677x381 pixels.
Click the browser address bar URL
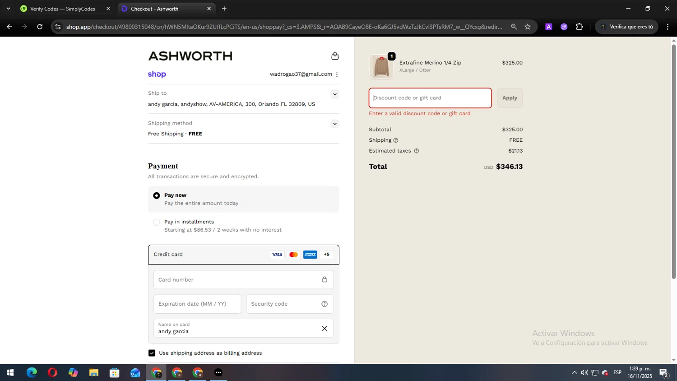tap(284, 27)
